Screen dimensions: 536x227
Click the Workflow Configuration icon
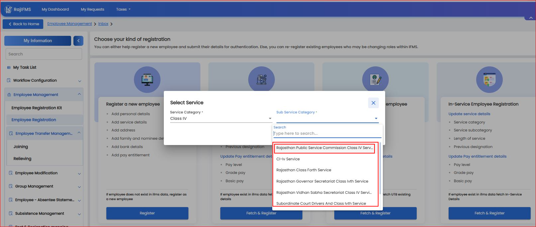(9, 80)
